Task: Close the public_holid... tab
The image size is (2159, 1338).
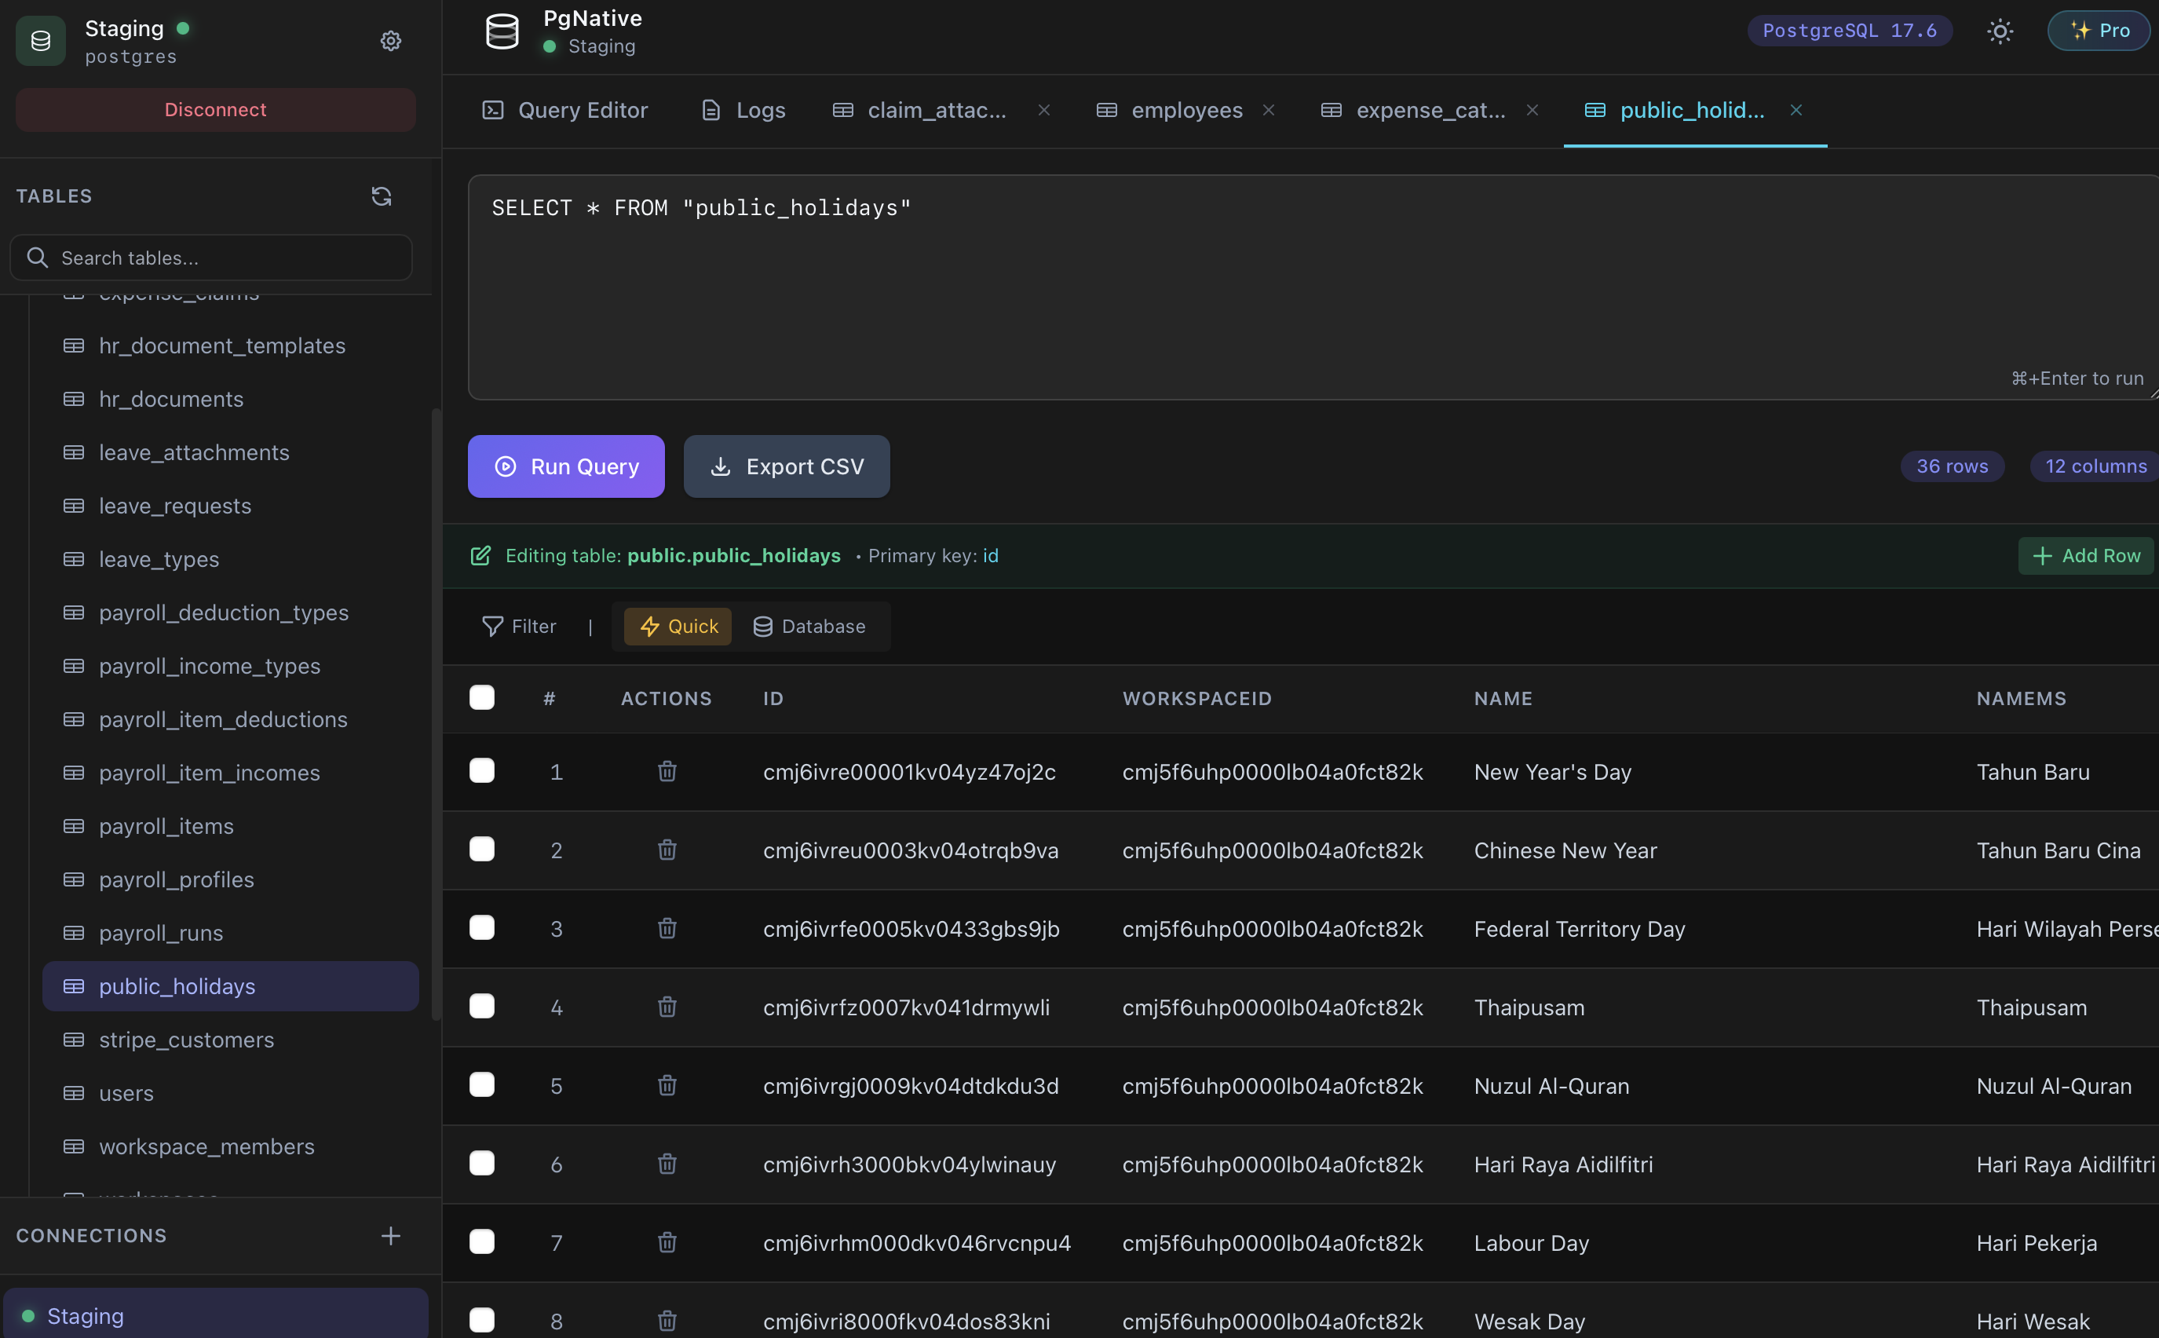Action: (1796, 110)
